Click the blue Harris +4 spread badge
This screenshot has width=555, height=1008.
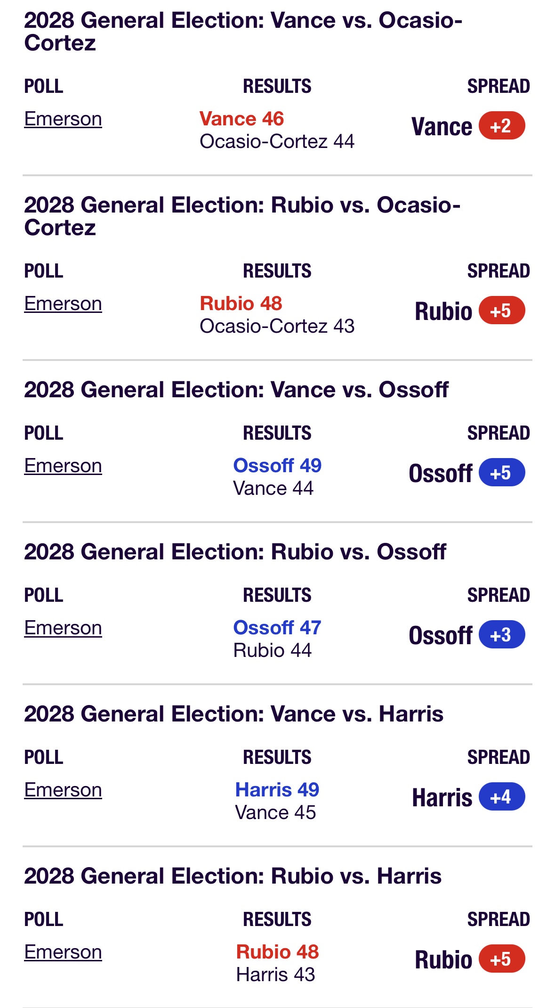click(502, 797)
